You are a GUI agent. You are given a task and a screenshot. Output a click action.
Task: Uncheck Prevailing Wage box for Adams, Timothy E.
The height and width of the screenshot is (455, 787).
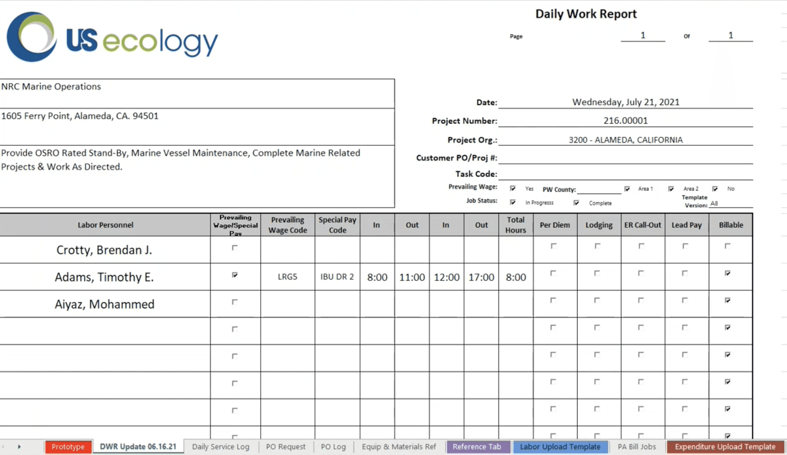[x=235, y=275]
